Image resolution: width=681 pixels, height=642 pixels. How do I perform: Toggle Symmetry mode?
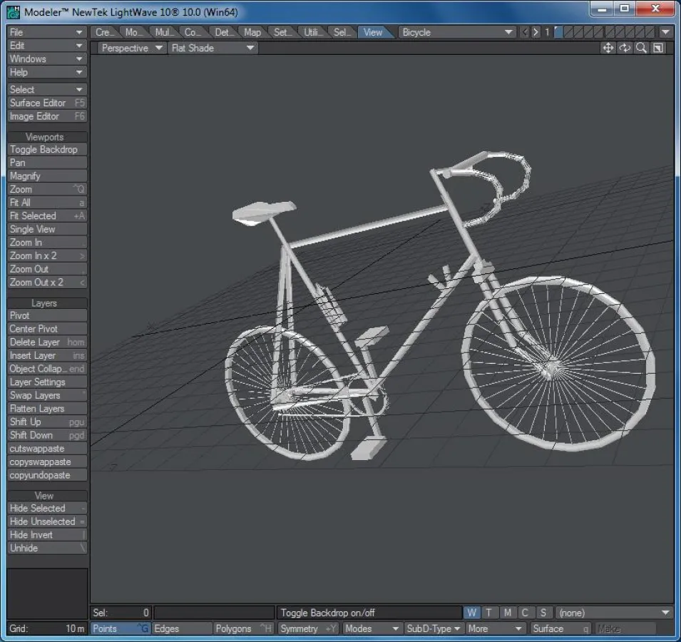coord(308,628)
